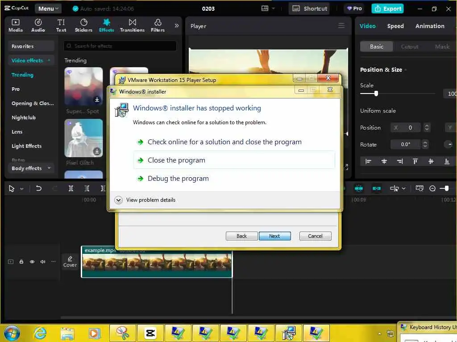Align clip to bottom edge icon
The width and height of the screenshot is (457, 342).
coord(446,161)
